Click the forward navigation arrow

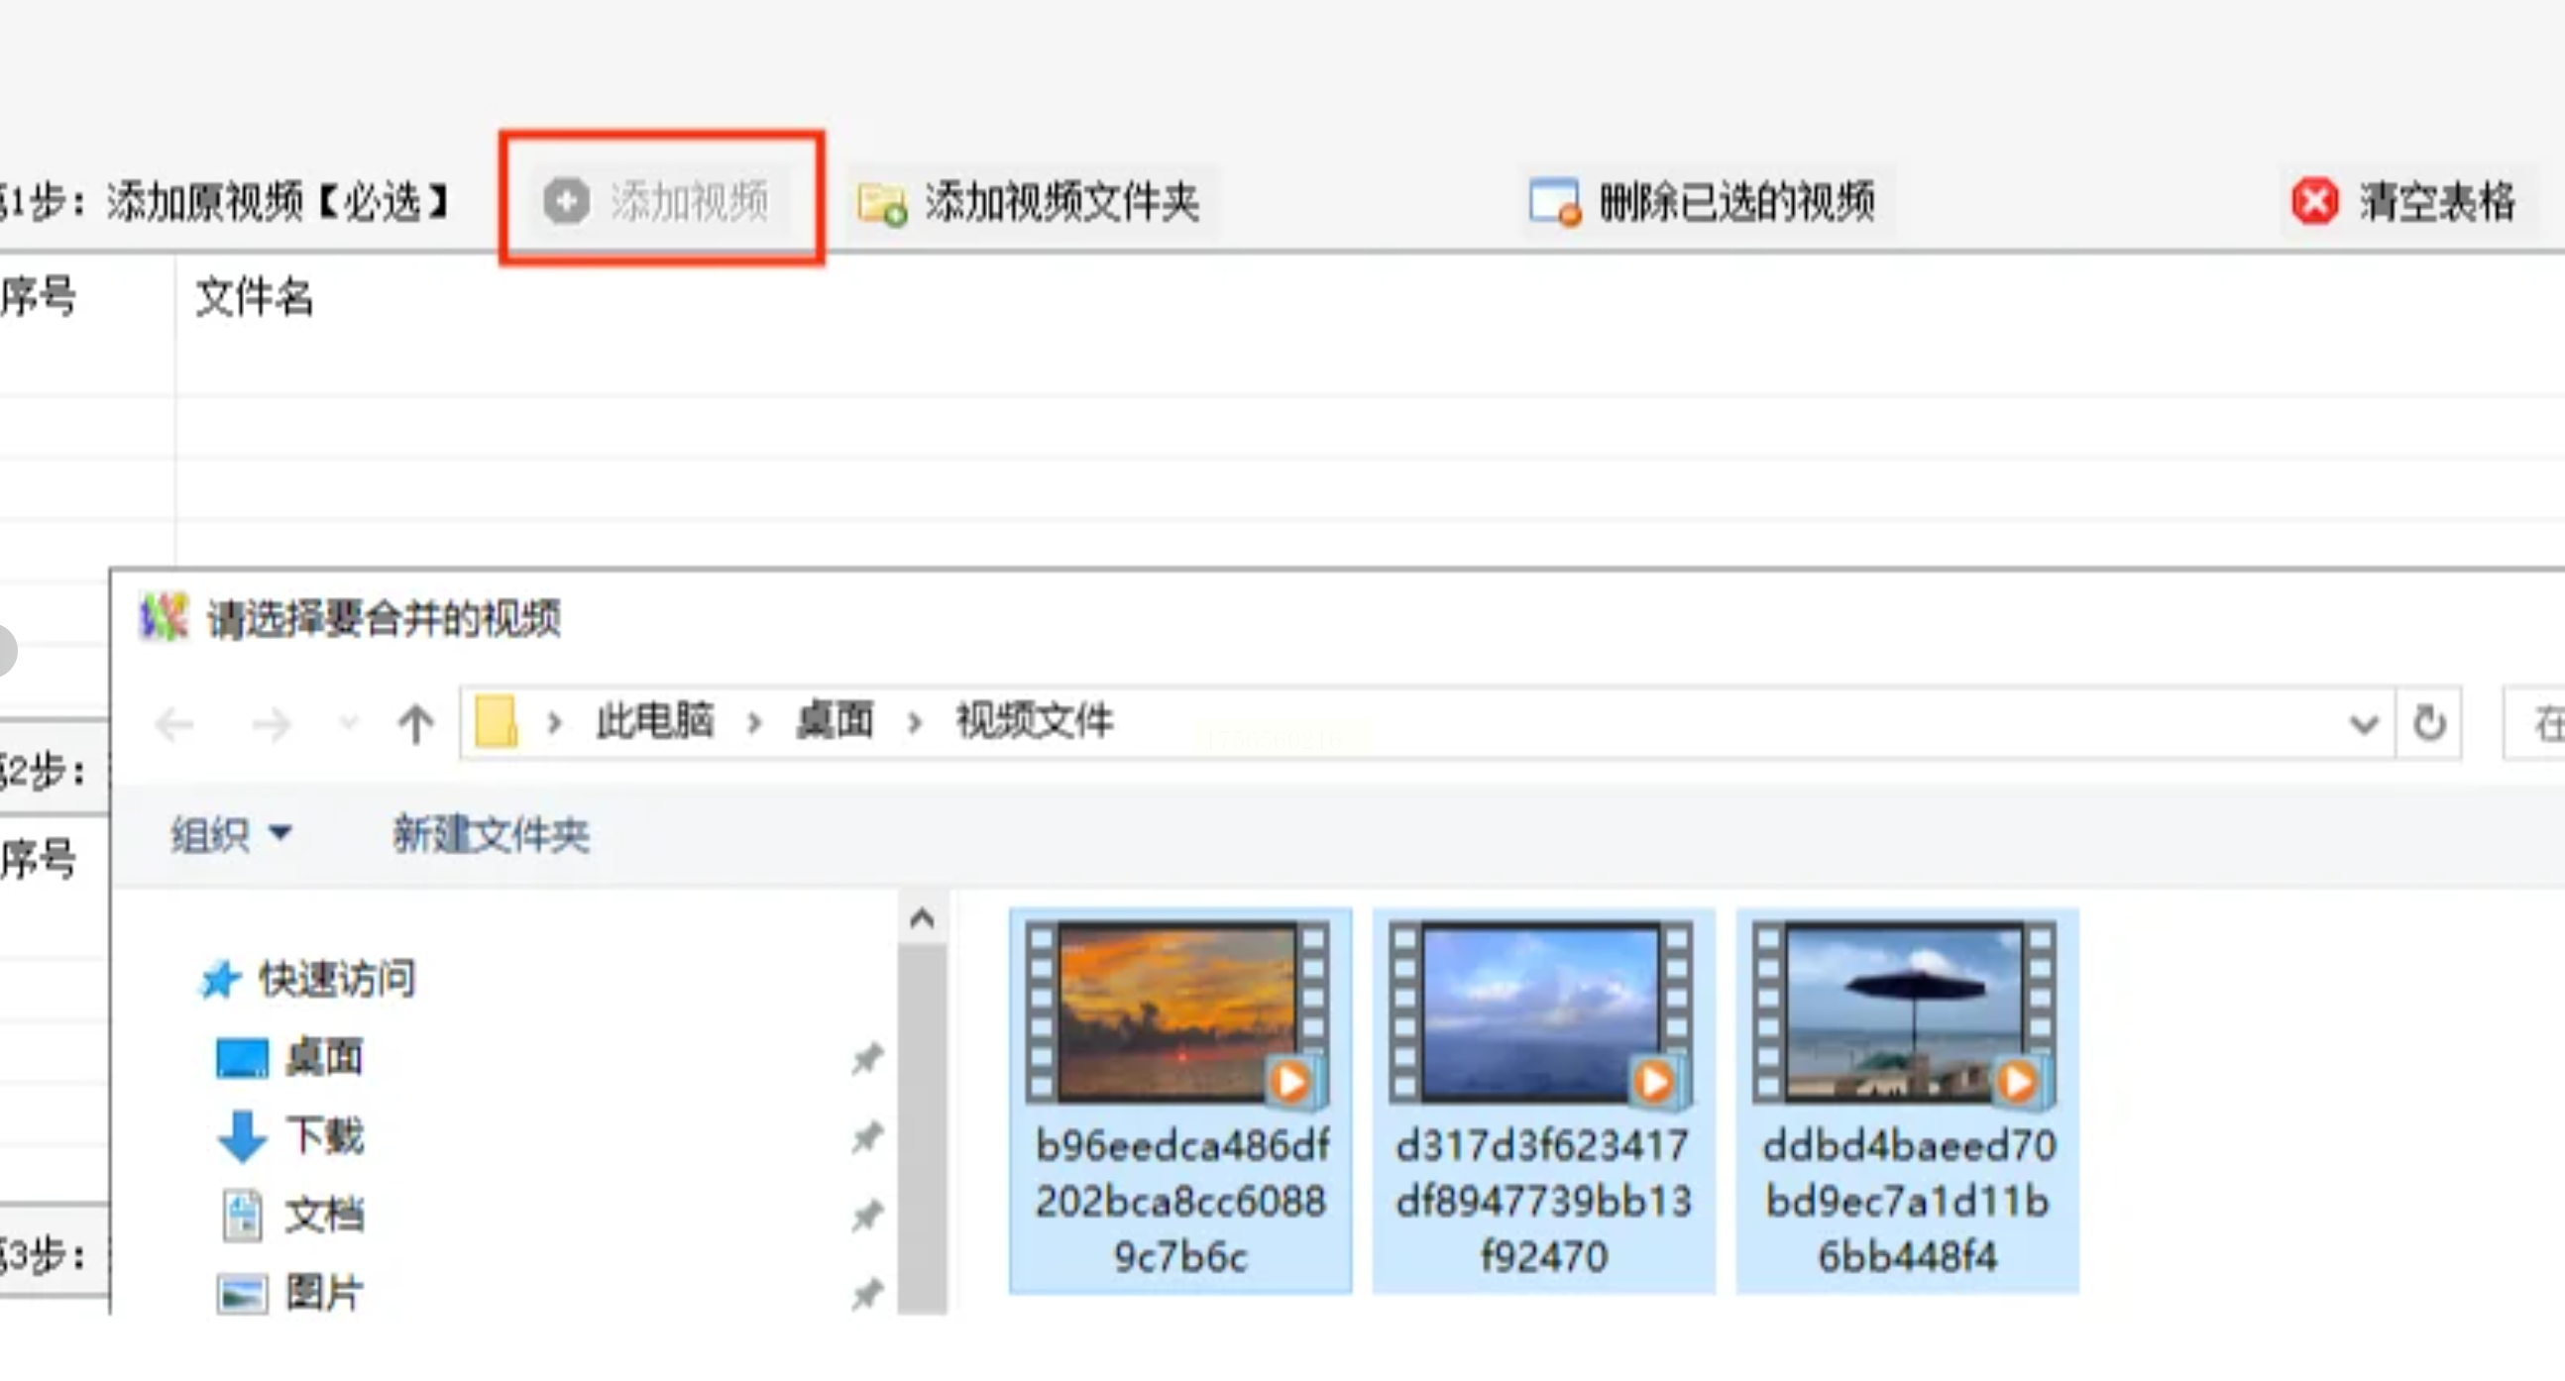[271, 724]
